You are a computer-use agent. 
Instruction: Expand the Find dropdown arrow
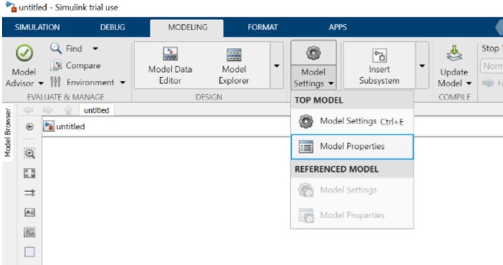point(96,49)
